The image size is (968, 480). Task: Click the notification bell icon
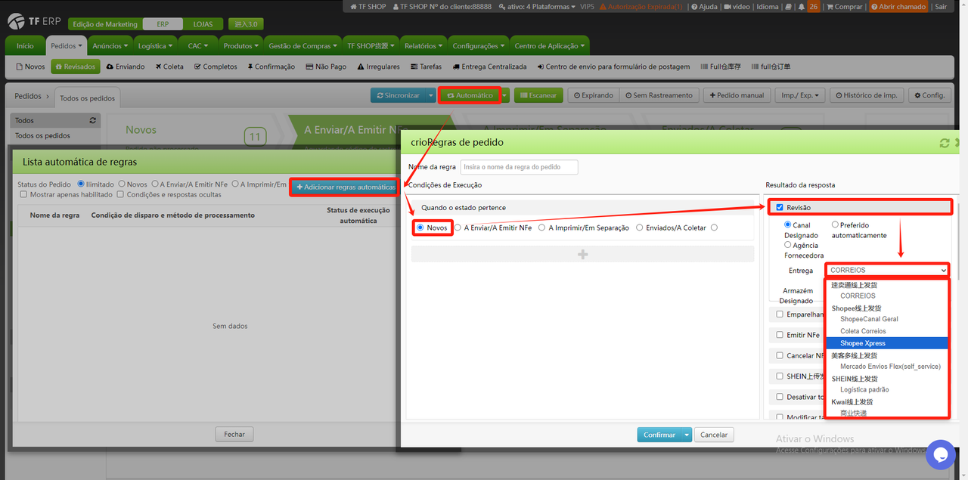point(799,7)
